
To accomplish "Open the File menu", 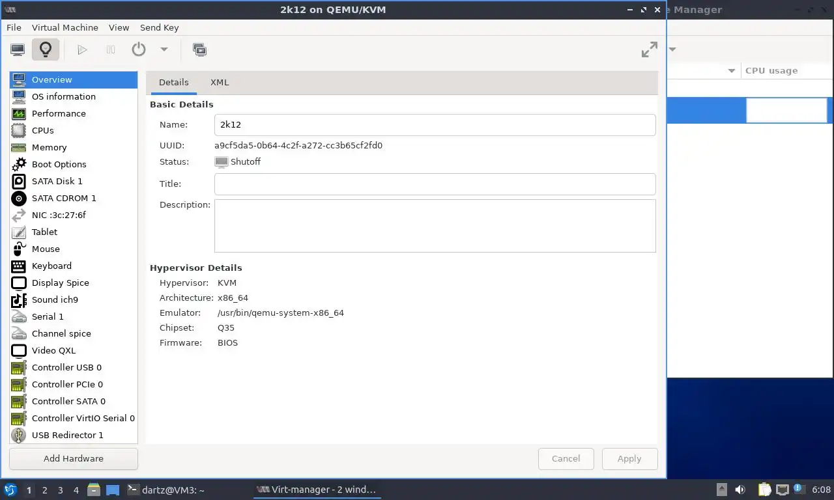I will tap(14, 27).
